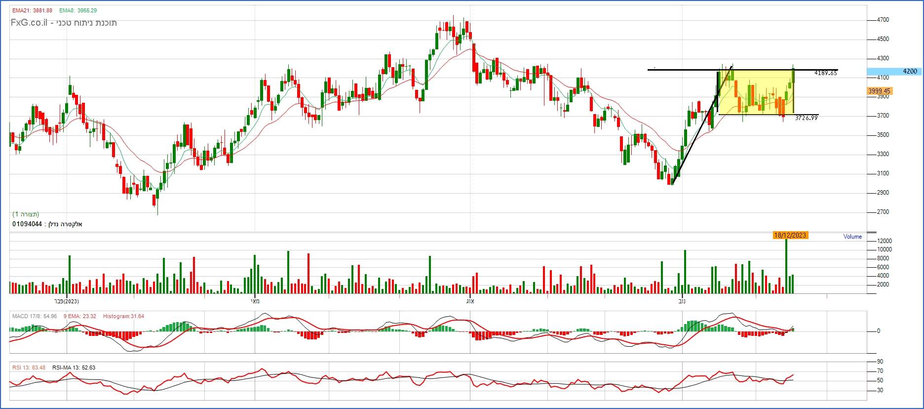The height and width of the screenshot is (409, 924).
Task: Click the נוב month axis label
Action: click(x=682, y=301)
